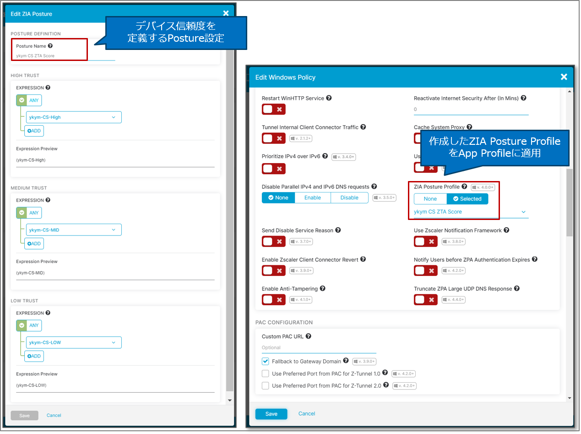This screenshot has width=581, height=434.
Task: Toggle Enable Zscaler Client Connector Revert
Action: click(274, 270)
